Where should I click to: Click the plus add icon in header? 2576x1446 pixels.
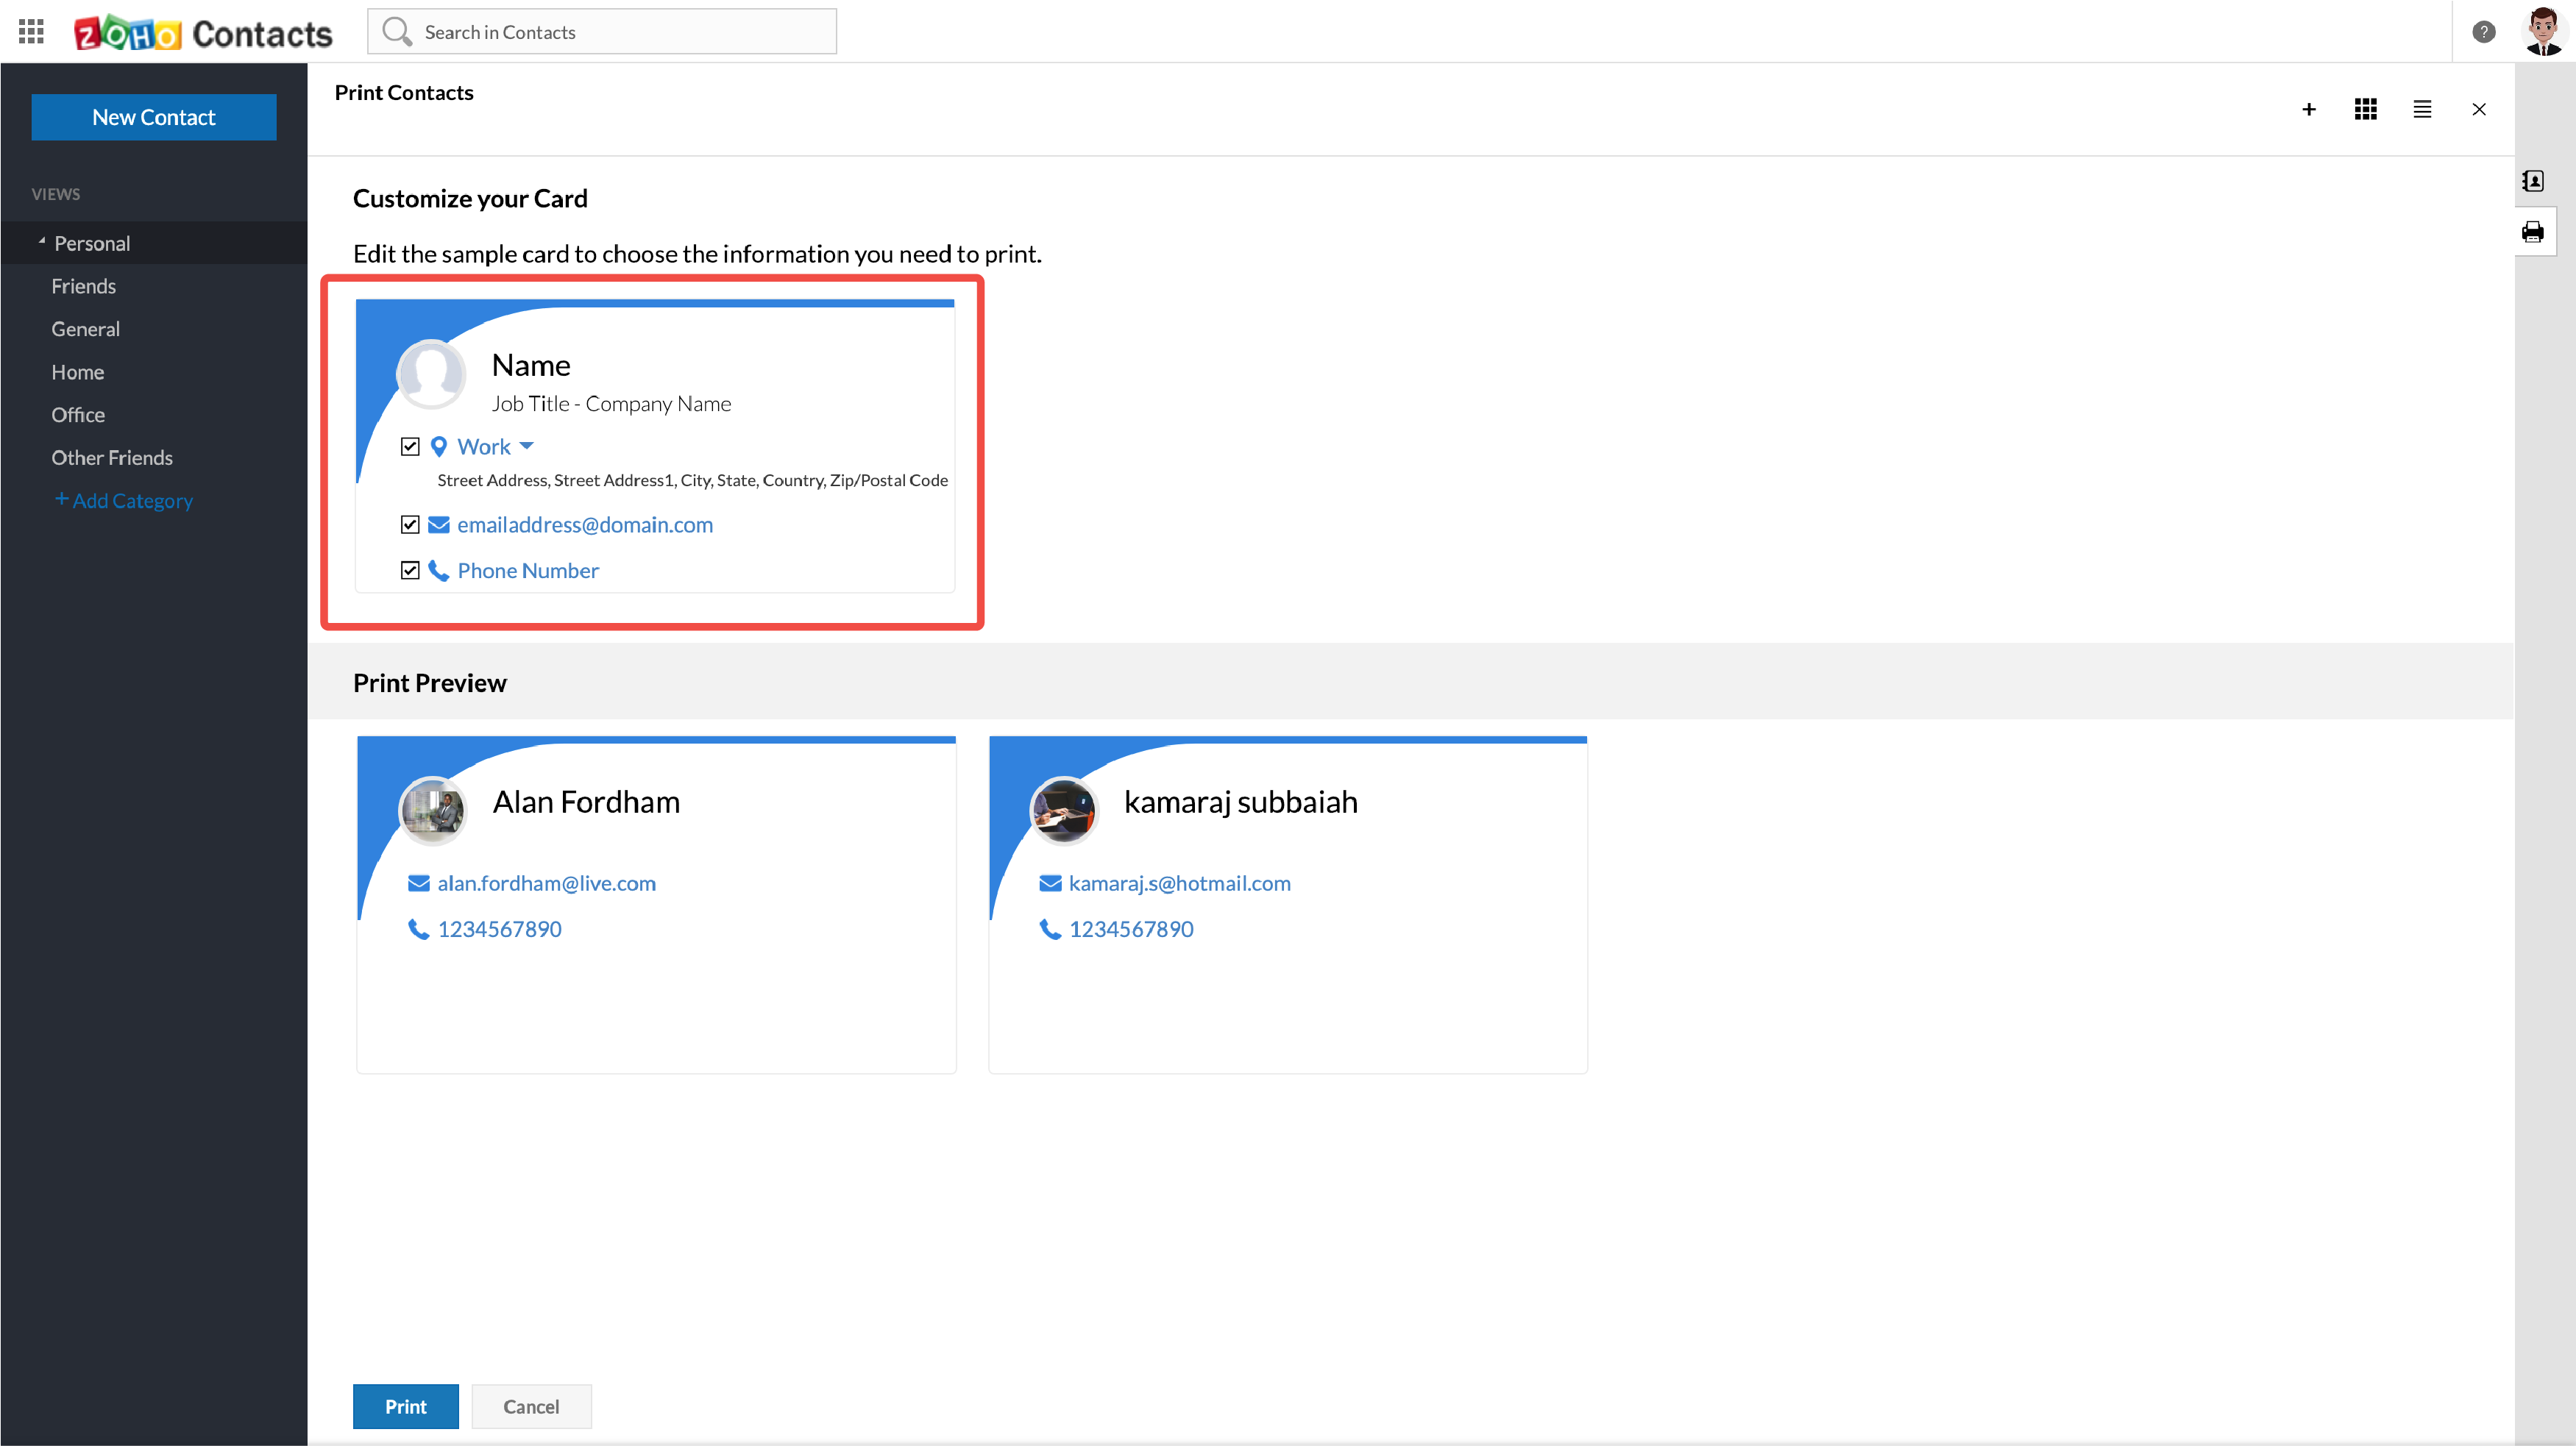(2309, 109)
